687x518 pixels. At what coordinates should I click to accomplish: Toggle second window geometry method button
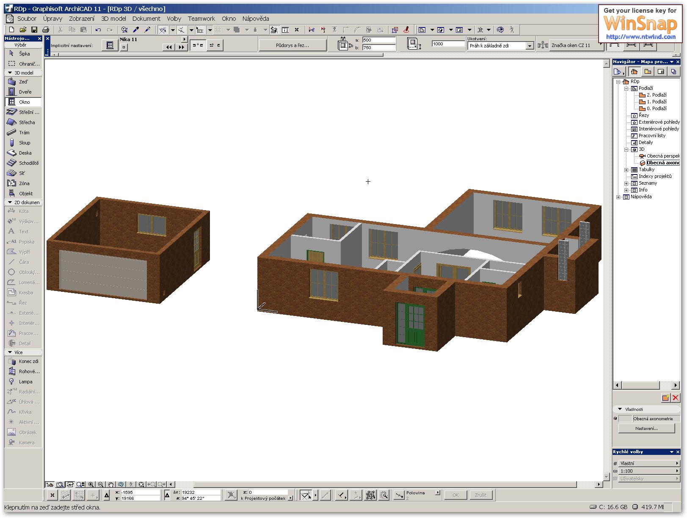(215, 45)
